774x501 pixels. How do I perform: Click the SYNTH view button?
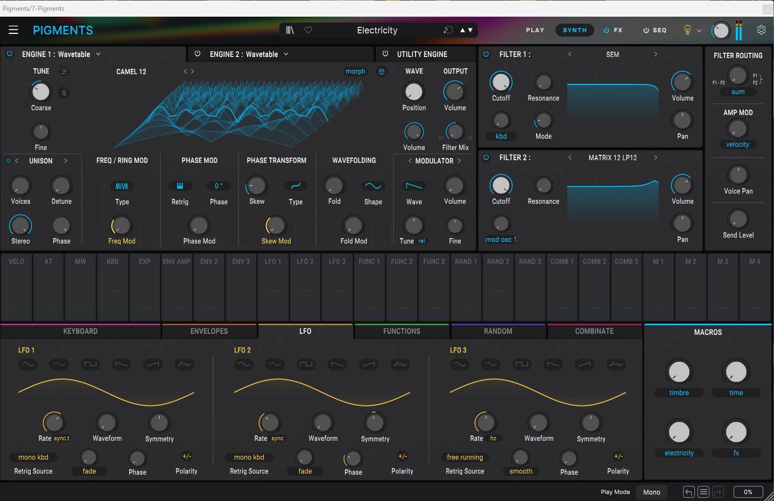[575, 31]
